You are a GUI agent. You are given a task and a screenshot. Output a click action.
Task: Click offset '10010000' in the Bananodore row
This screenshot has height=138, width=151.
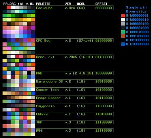[104, 82]
